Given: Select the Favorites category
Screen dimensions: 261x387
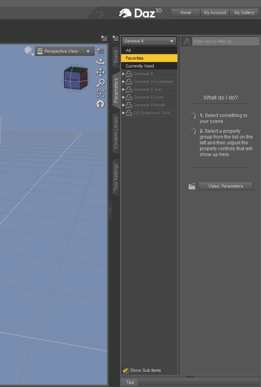Looking at the screenshot, I should 149,58.
